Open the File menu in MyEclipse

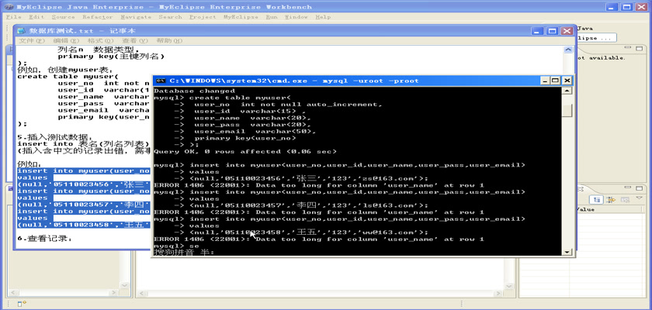[14, 17]
